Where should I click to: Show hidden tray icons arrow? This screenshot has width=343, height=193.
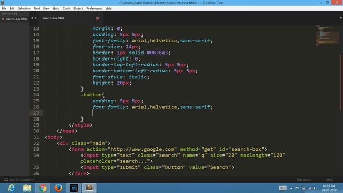[291, 188]
